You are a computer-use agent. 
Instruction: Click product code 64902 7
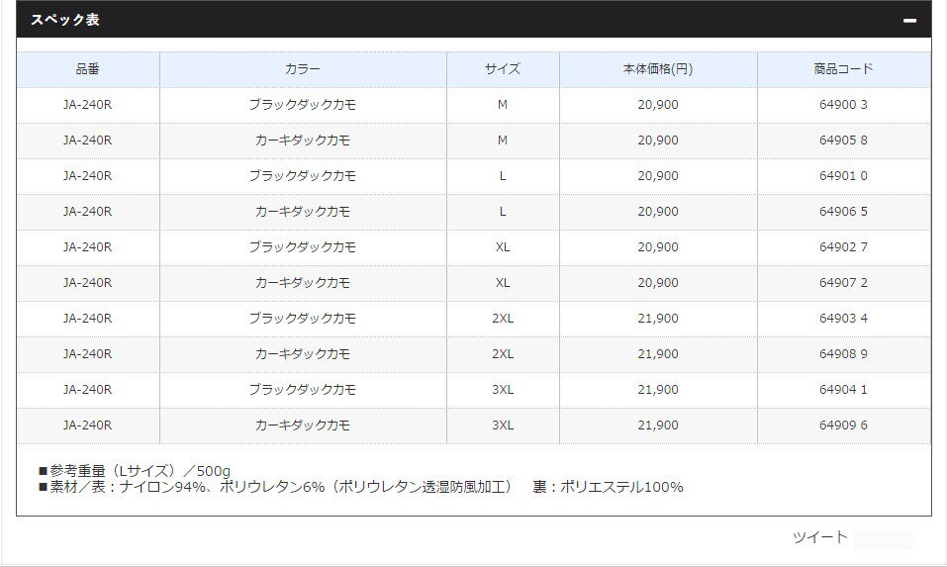[x=843, y=247]
